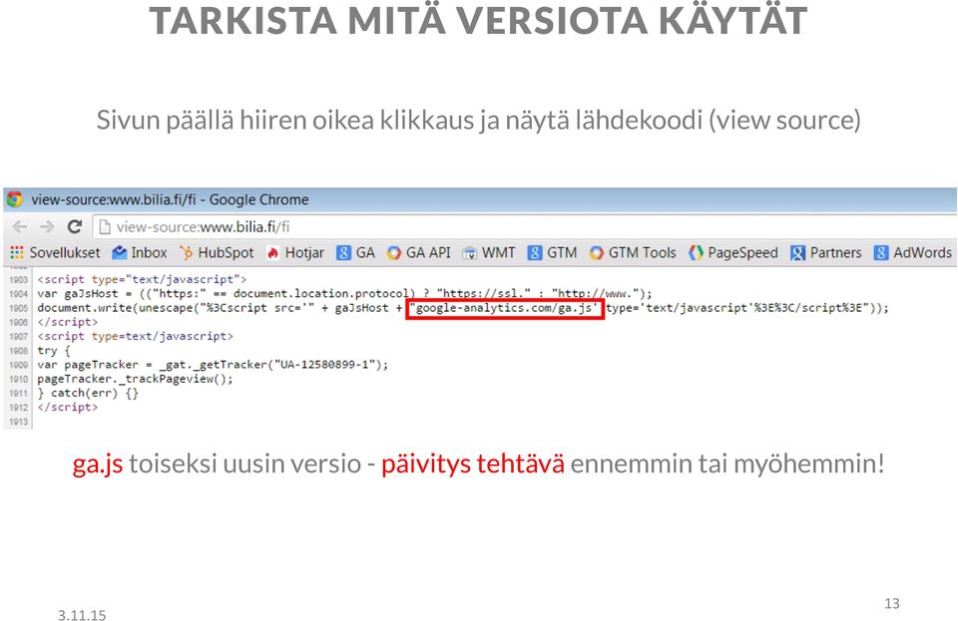
Task: Click the Chrome forward arrow button
Action: 47,227
